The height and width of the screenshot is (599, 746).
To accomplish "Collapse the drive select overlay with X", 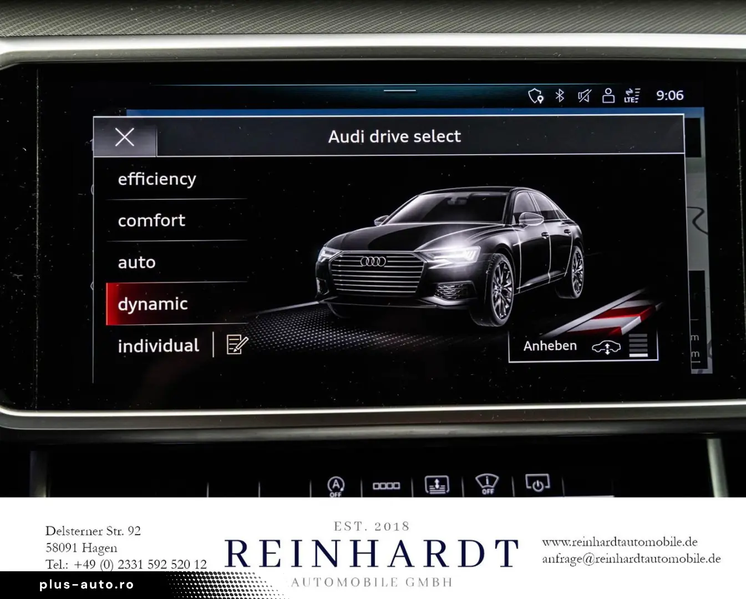I will (124, 137).
